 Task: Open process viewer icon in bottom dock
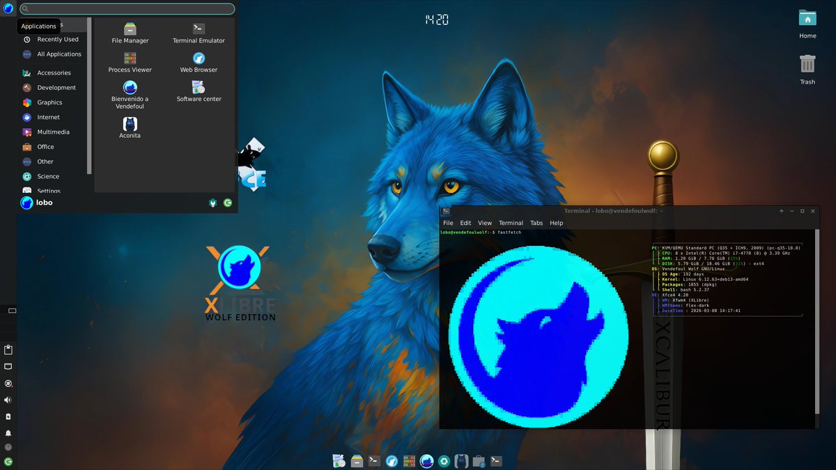pos(409,460)
